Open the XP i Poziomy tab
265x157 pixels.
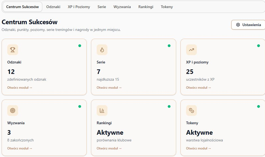pos(79,7)
